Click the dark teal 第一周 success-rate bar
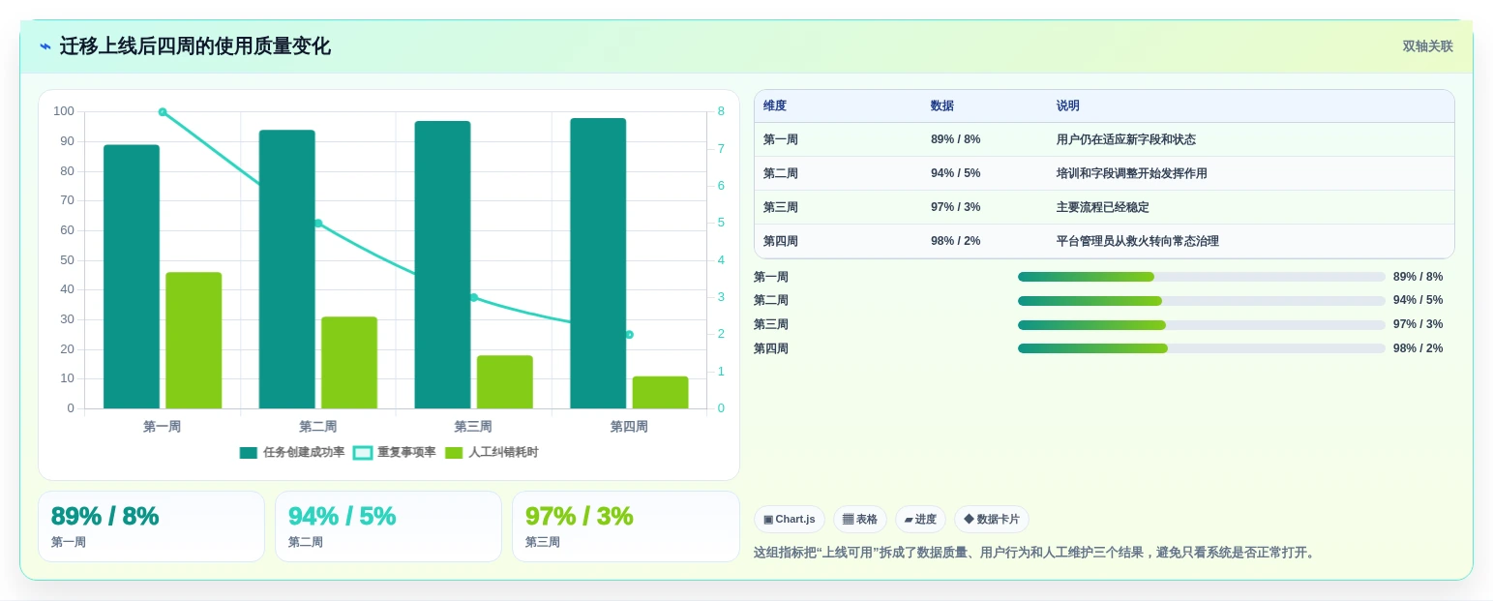This screenshot has height=601, width=1493. point(132,277)
